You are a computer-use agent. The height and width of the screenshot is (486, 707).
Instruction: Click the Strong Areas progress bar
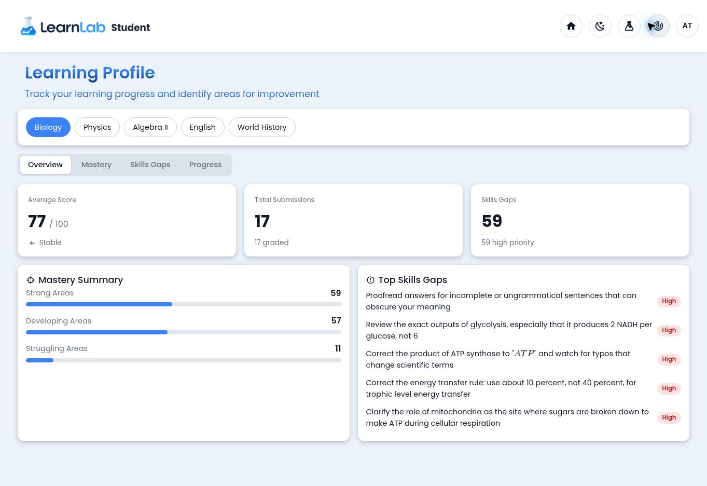[184, 304]
